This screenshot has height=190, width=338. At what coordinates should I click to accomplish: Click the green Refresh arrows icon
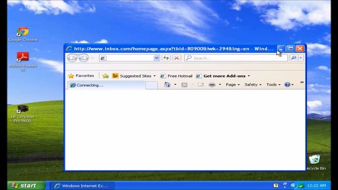pos(166,58)
